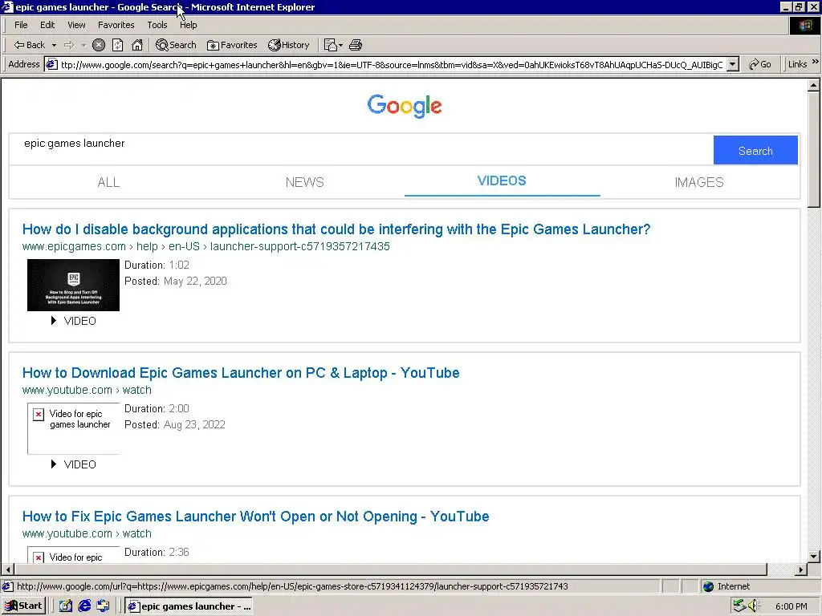The width and height of the screenshot is (822, 616).
Task: Click the search box containing epic games launcher
Action: click(x=360, y=149)
